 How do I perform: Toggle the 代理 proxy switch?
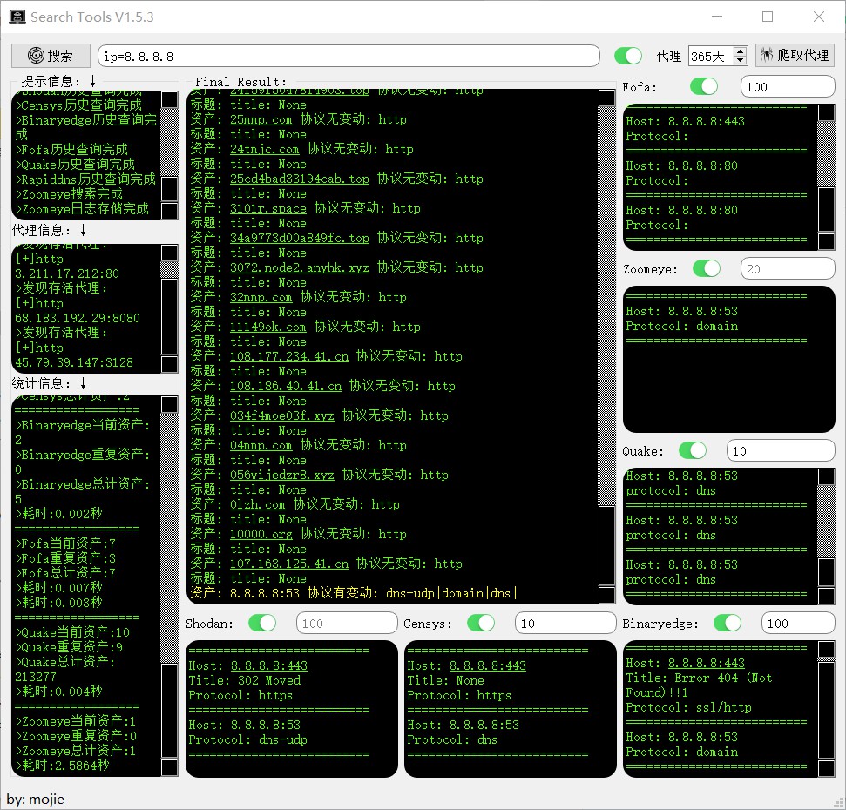(x=627, y=56)
